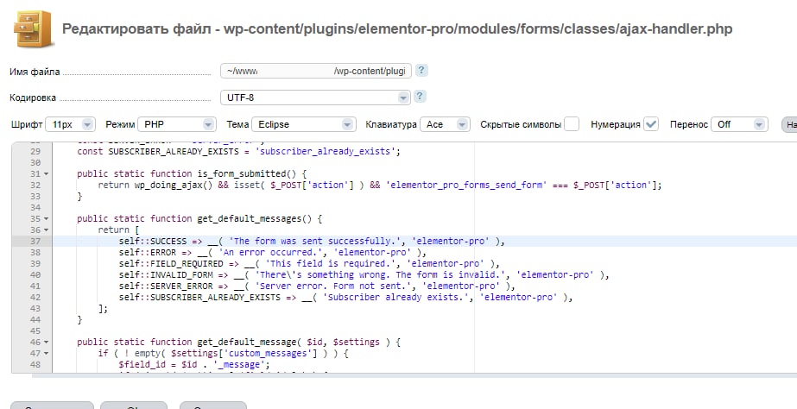Click 'Server error. Form not sent.' string
Screen dimensions: 797x409
(334, 286)
